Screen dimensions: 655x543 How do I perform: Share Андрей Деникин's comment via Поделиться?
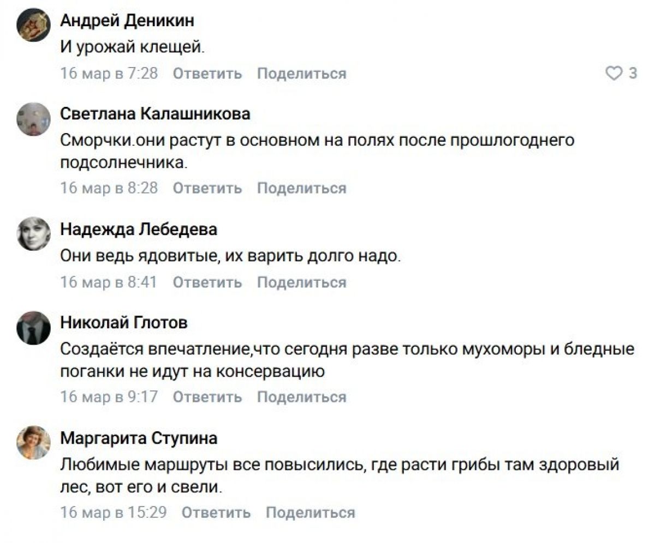(x=301, y=74)
